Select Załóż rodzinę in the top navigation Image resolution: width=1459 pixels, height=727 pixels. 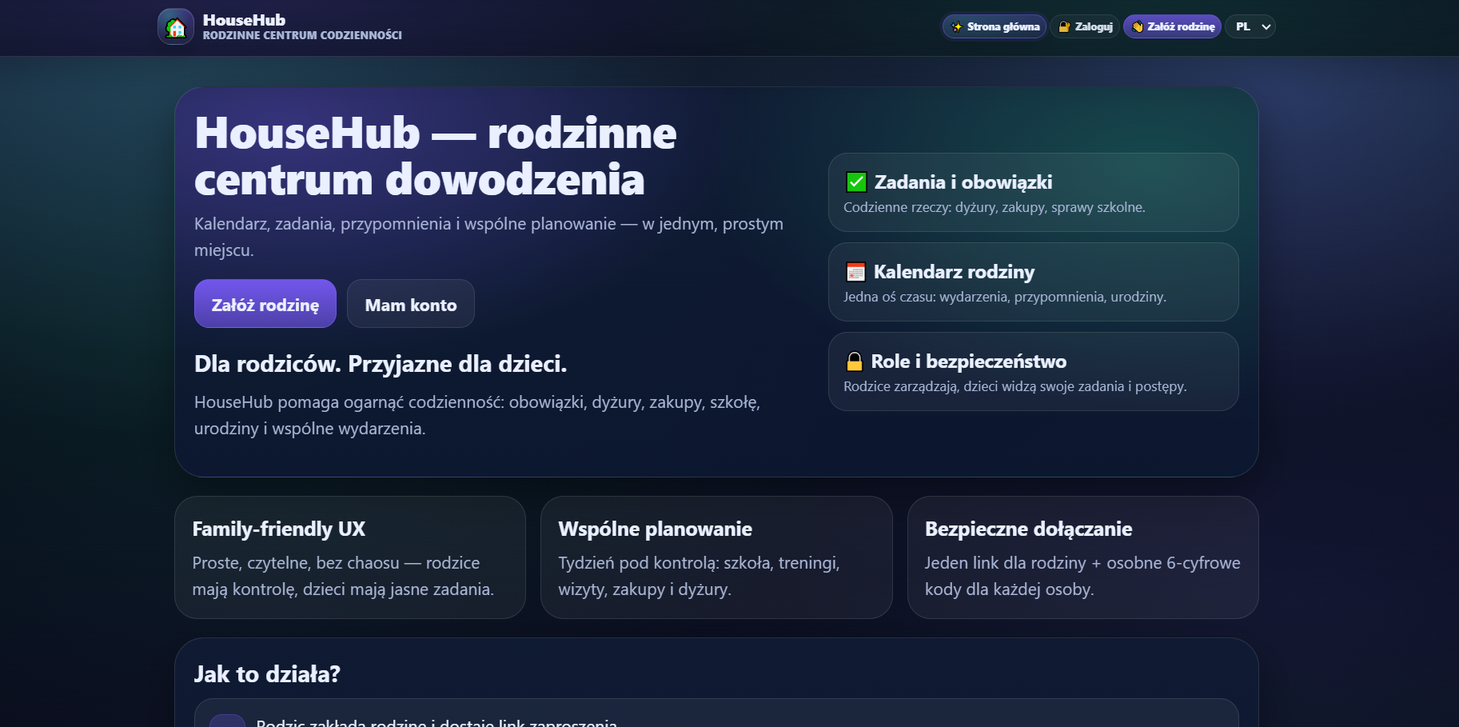click(1172, 26)
